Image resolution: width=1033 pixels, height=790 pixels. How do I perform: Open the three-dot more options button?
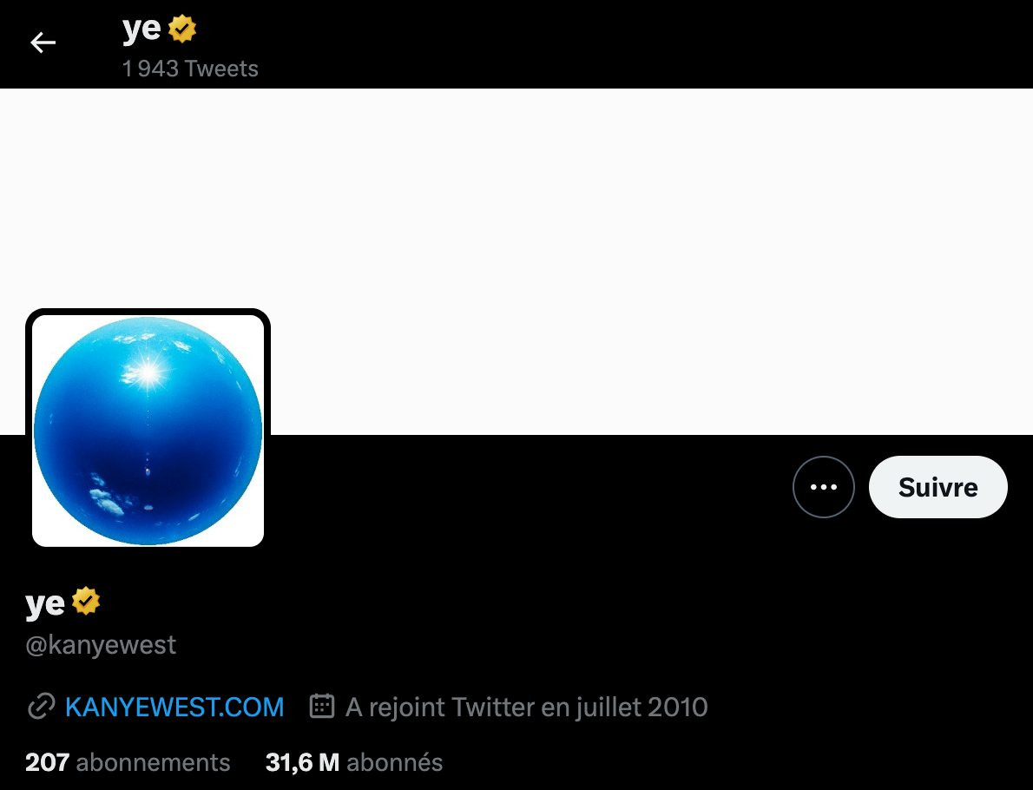(x=824, y=487)
